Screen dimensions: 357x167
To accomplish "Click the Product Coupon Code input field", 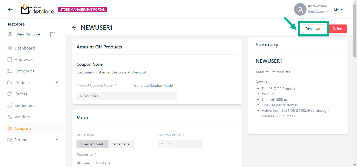I will click(x=126, y=96).
